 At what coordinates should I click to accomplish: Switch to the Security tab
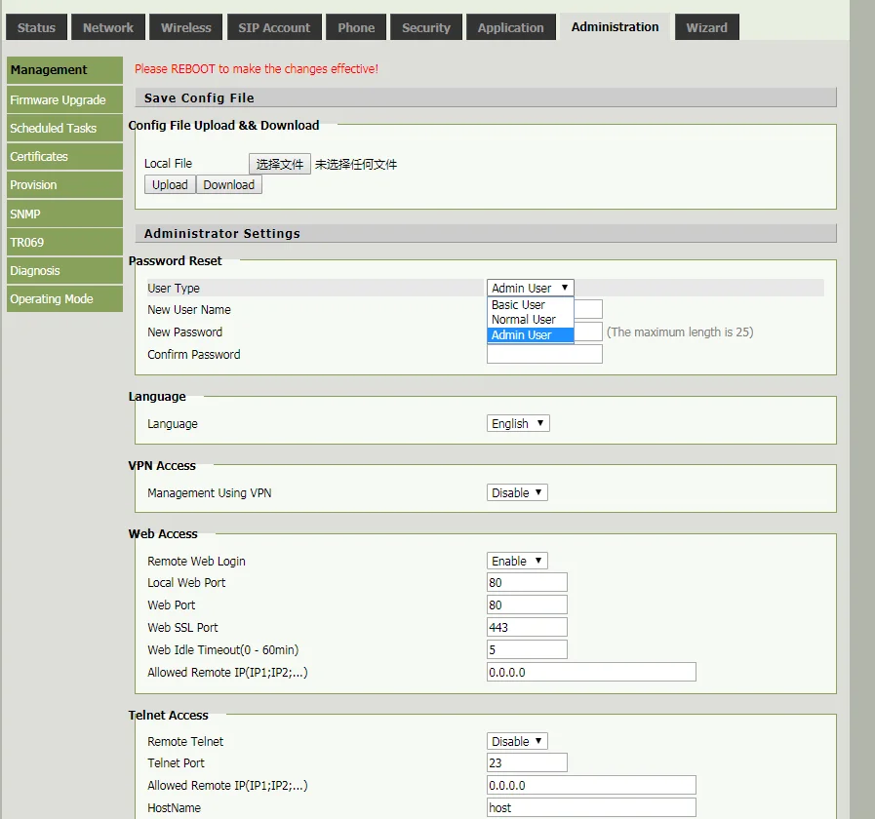pyautogui.click(x=425, y=27)
